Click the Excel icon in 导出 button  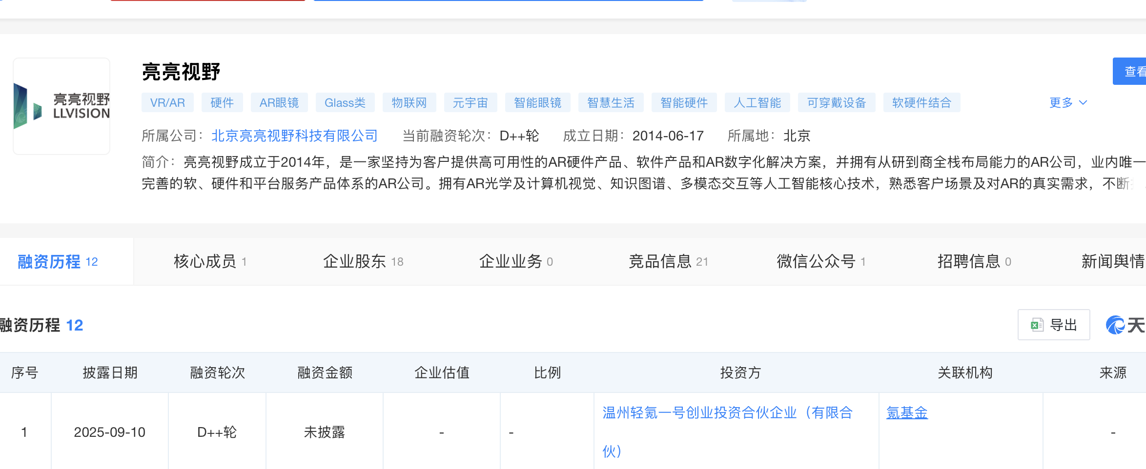pyautogui.click(x=1037, y=325)
